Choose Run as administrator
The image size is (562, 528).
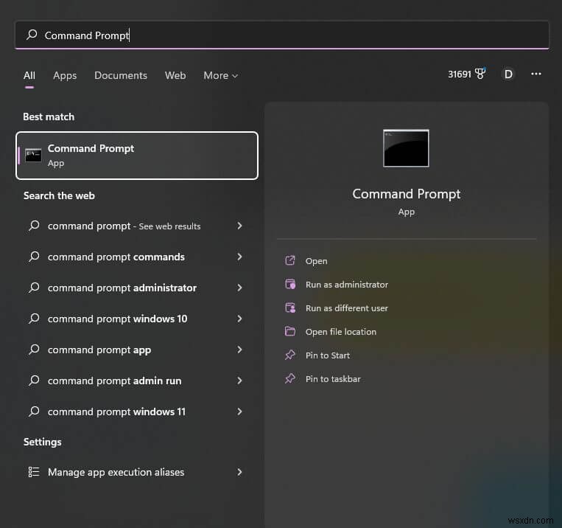(347, 285)
